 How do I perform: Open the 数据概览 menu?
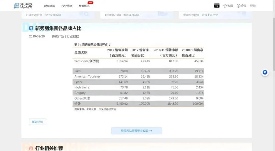point(84,6)
